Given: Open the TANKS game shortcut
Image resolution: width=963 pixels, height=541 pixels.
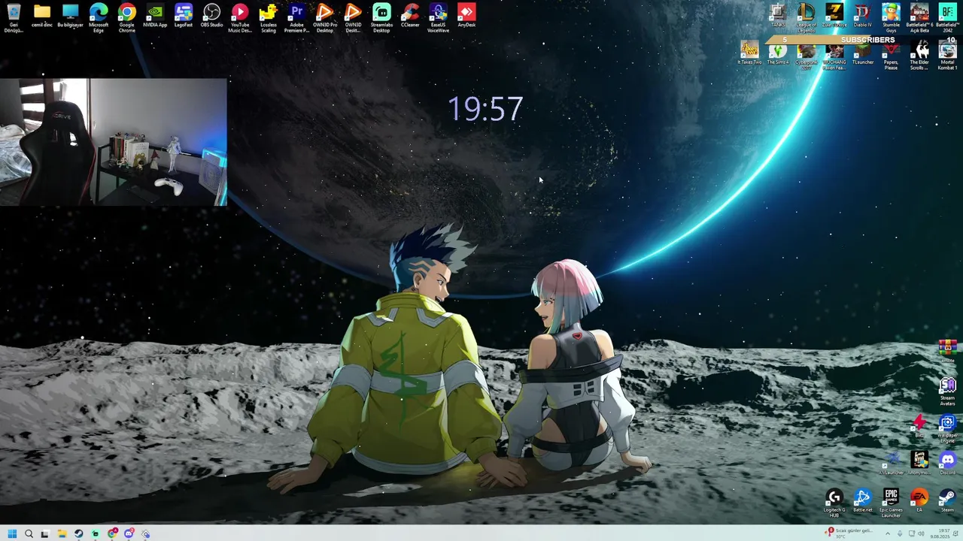Looking at the screenshot, I should coord(778,16).
